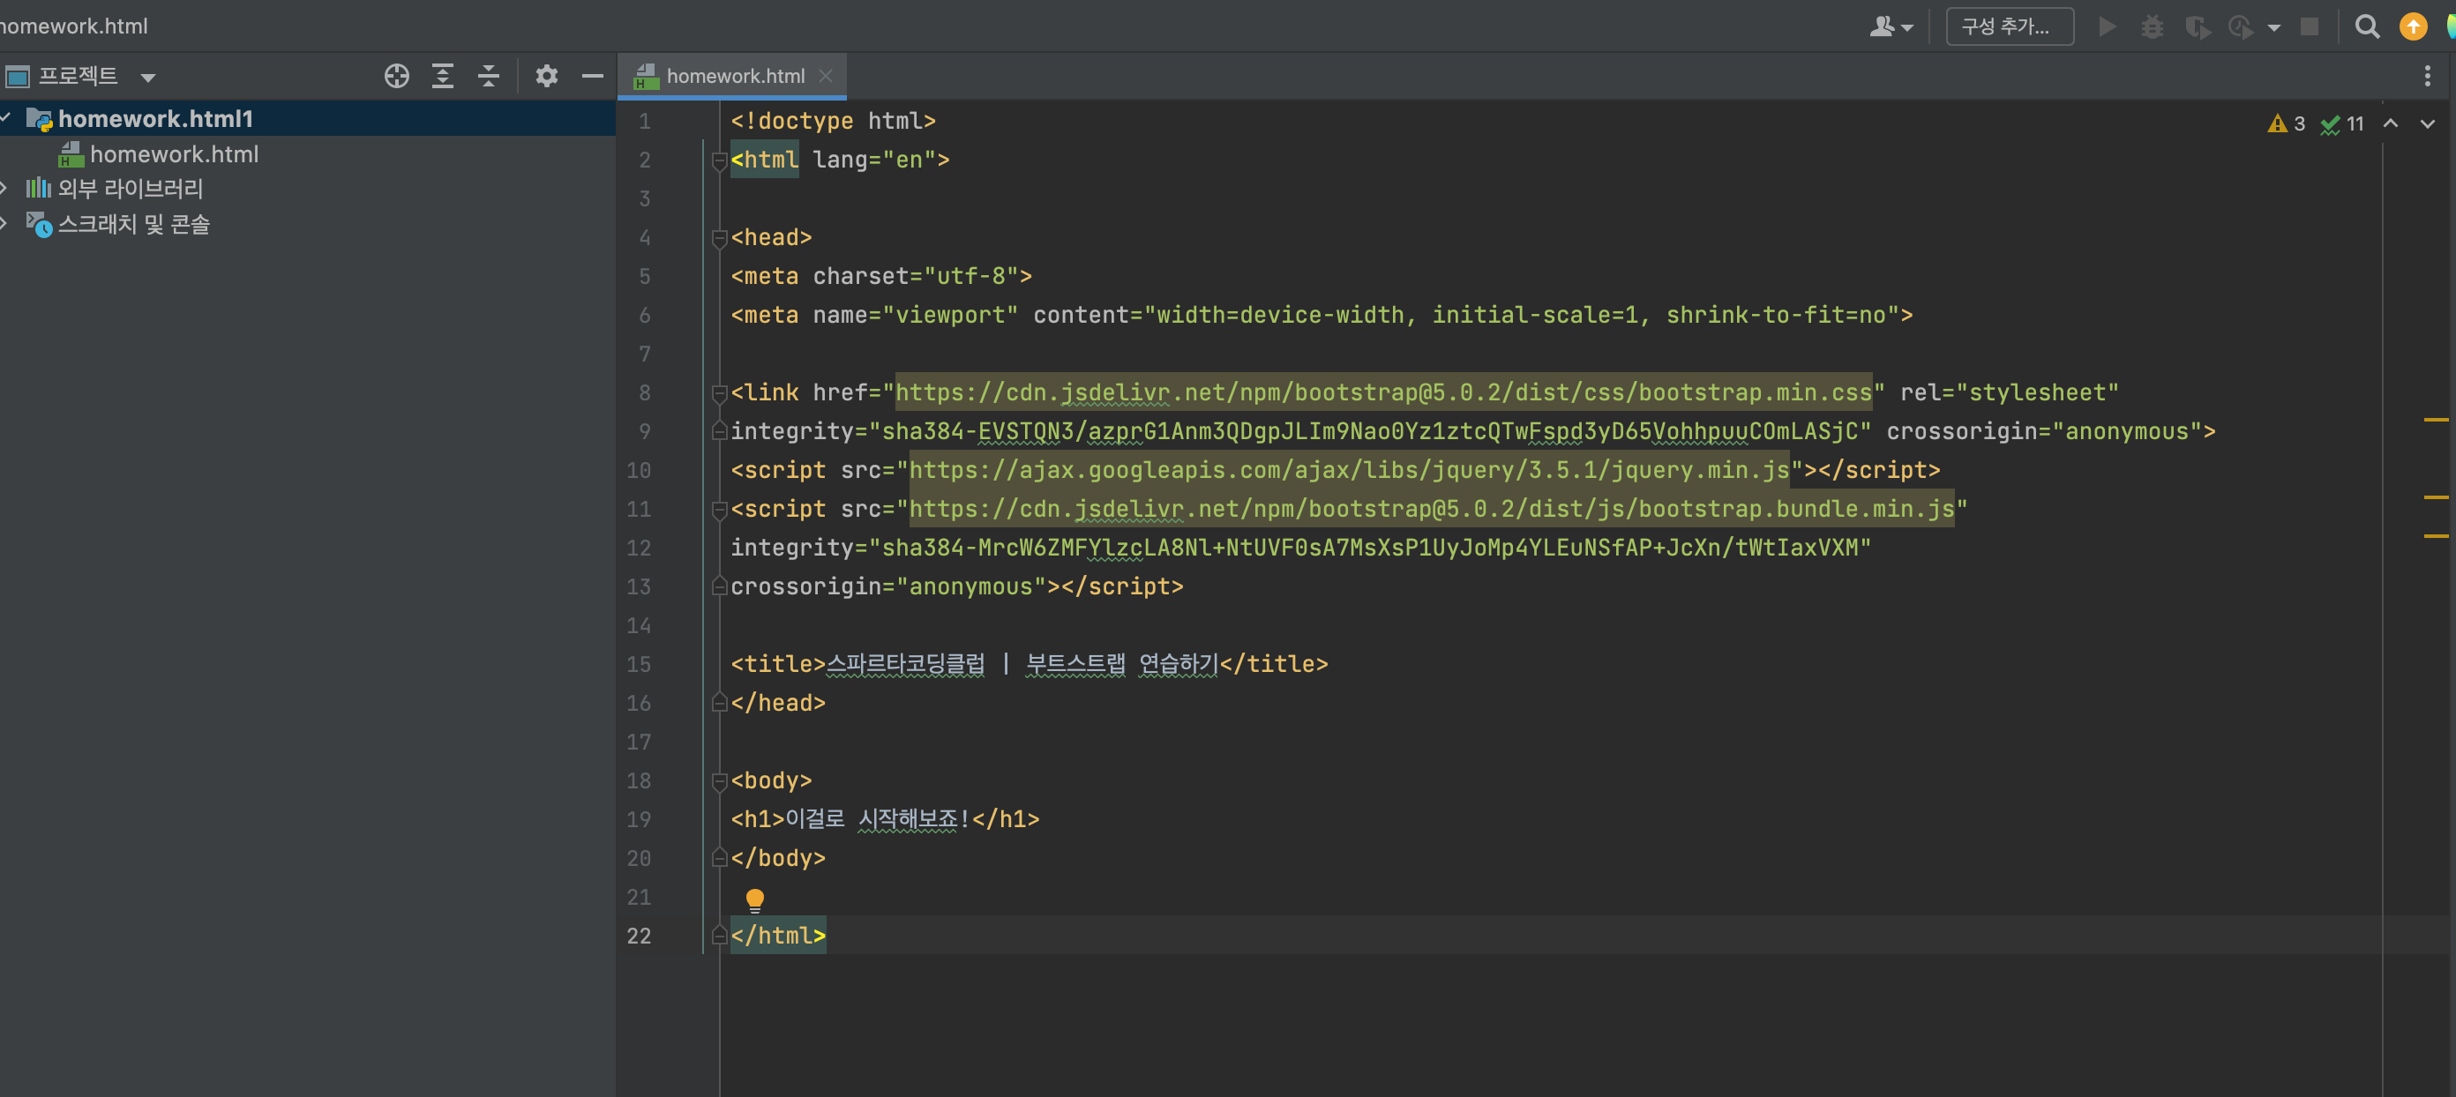Screen dimensions: 2456x1097
Task: Click the 'name="viewport"' attribute text
Action: [x=917, y=316]
